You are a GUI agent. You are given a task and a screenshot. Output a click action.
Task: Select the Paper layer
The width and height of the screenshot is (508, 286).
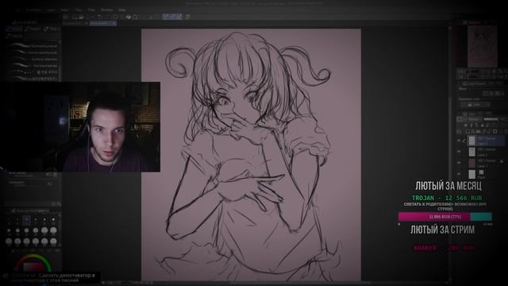(486, 174)
